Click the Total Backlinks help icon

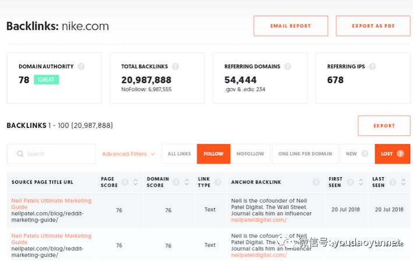pos(175,66)
